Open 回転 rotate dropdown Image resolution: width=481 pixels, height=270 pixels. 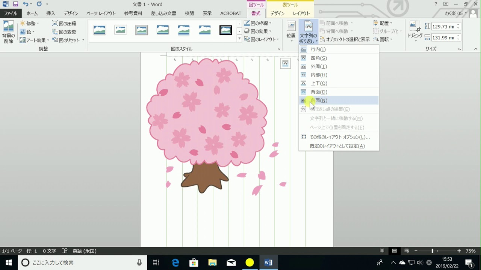coord(383,39)
